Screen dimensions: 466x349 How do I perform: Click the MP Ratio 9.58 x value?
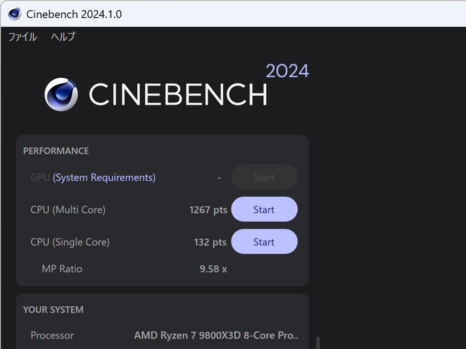pos(213,269)
